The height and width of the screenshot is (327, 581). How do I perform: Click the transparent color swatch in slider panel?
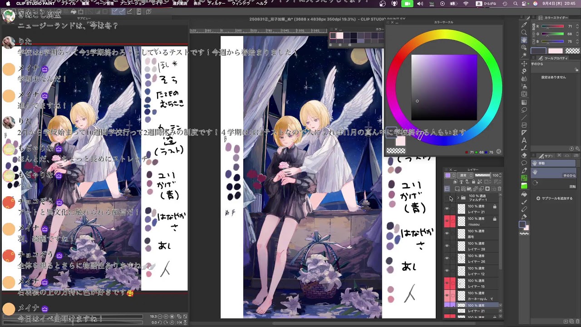point(573,51)
